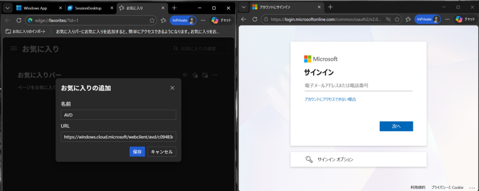Click the 次へ button on the sign-in form
Screen dimensions: 479x191
396,126
